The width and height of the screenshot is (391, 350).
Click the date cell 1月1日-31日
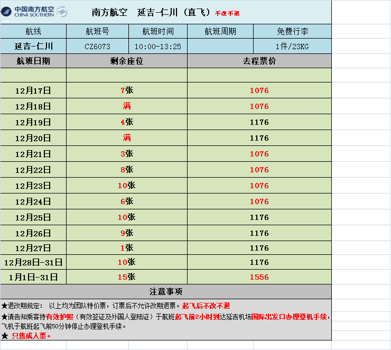[x=33, y=277]
